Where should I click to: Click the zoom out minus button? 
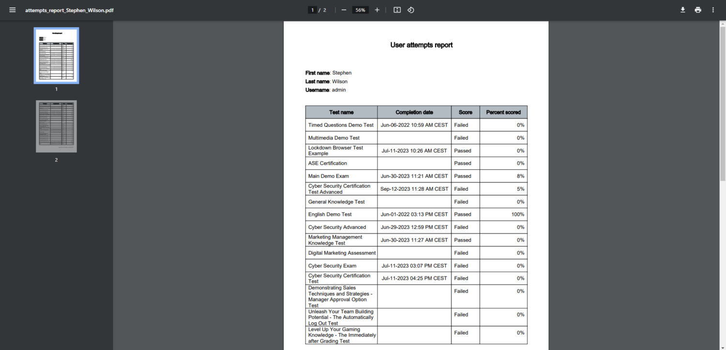[x=344, y=10]
